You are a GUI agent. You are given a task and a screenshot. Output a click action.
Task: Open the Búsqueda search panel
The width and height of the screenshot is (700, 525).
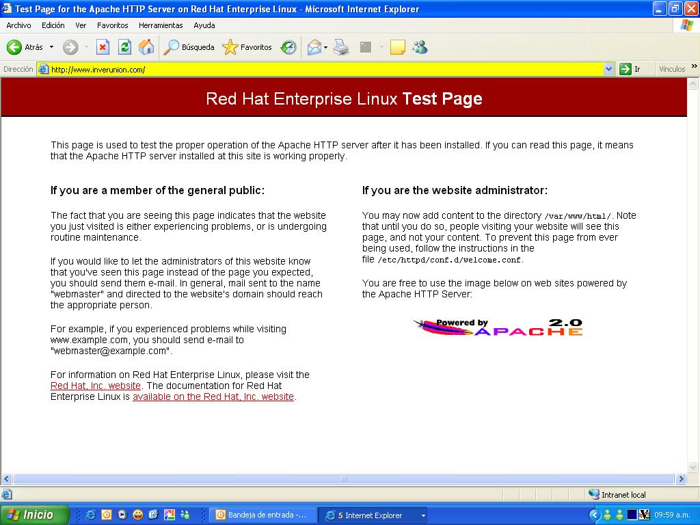point(189,47)
